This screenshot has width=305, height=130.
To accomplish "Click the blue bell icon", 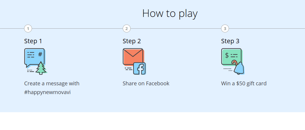I will 239,68.
